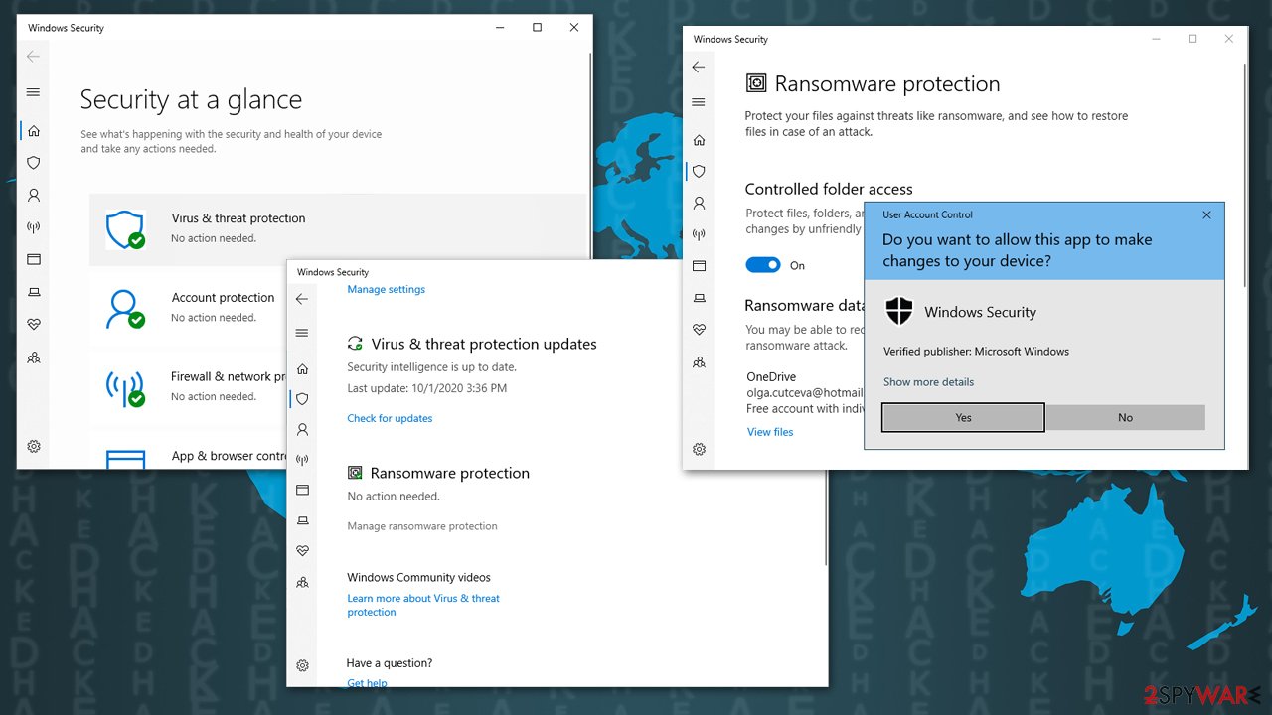Open Device security laptop icon in left window sidebar

34,292
